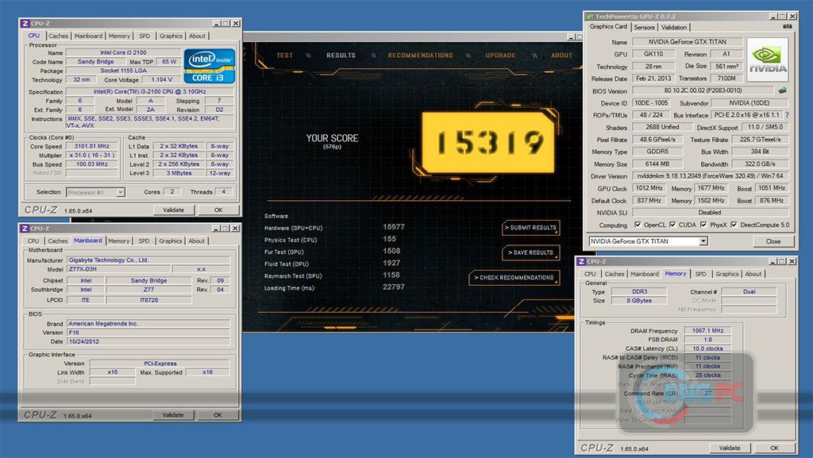Click the Driver Version field in GPU-Z
The height and width of the screenshot is (458, 813).
click(x=710, y=175)
